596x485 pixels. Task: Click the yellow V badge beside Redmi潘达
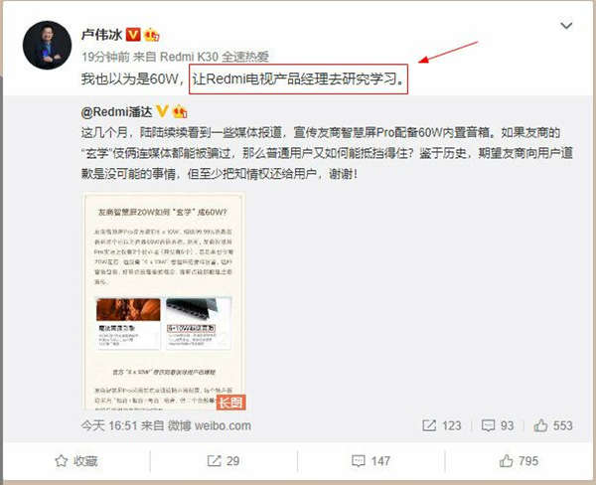(x=162, y=111)
